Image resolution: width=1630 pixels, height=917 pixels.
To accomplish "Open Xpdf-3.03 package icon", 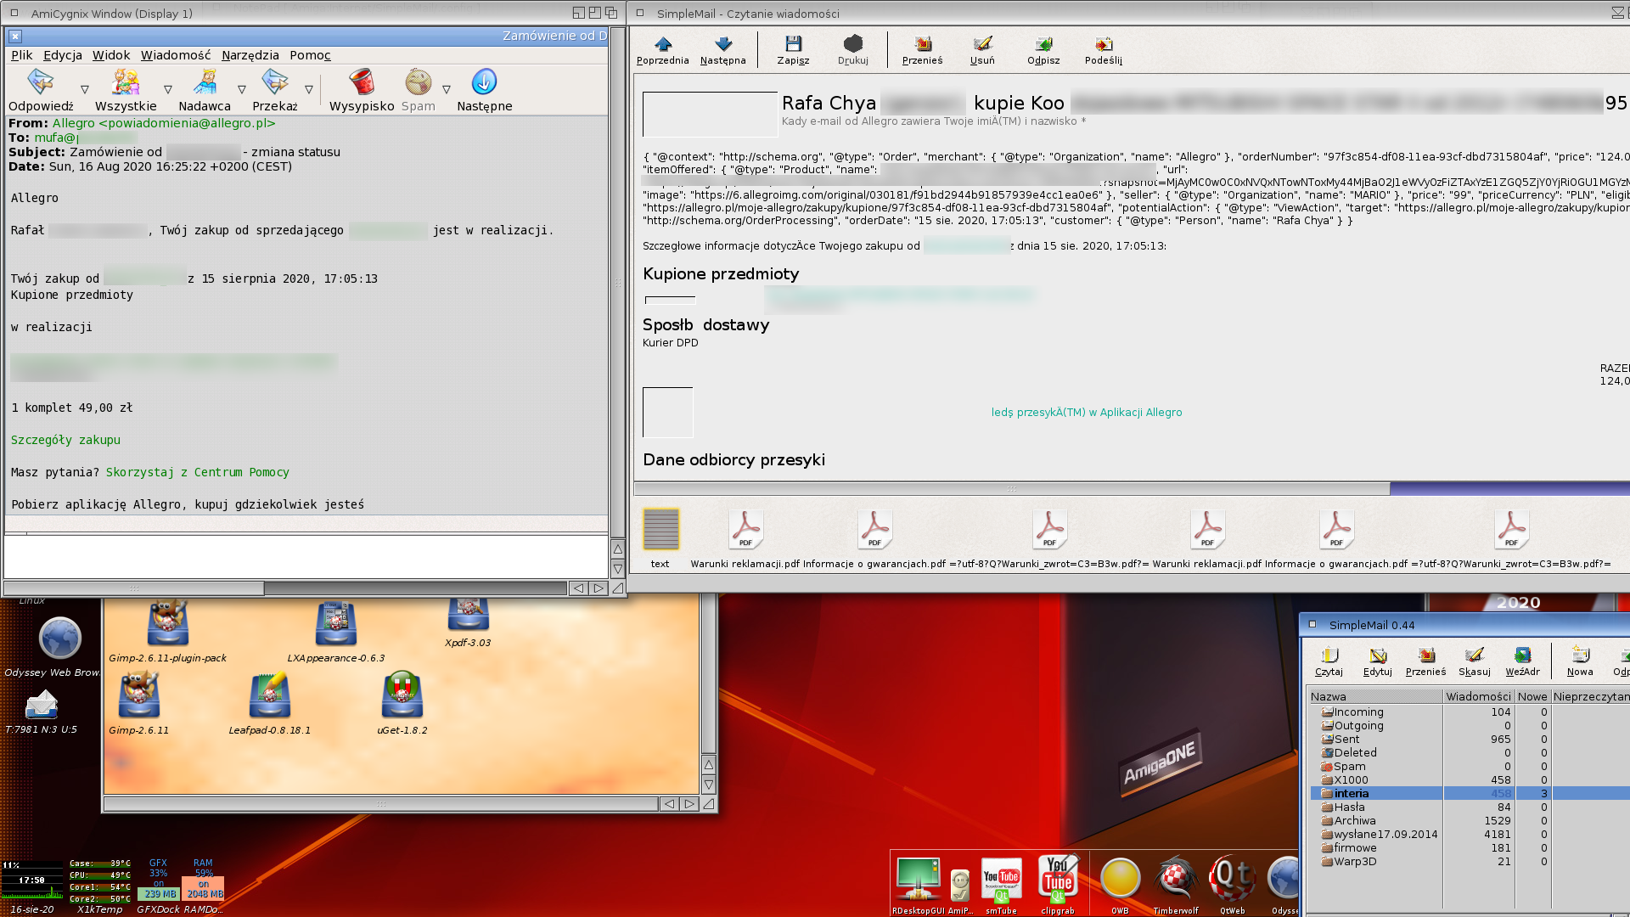I will coord(468,614).
